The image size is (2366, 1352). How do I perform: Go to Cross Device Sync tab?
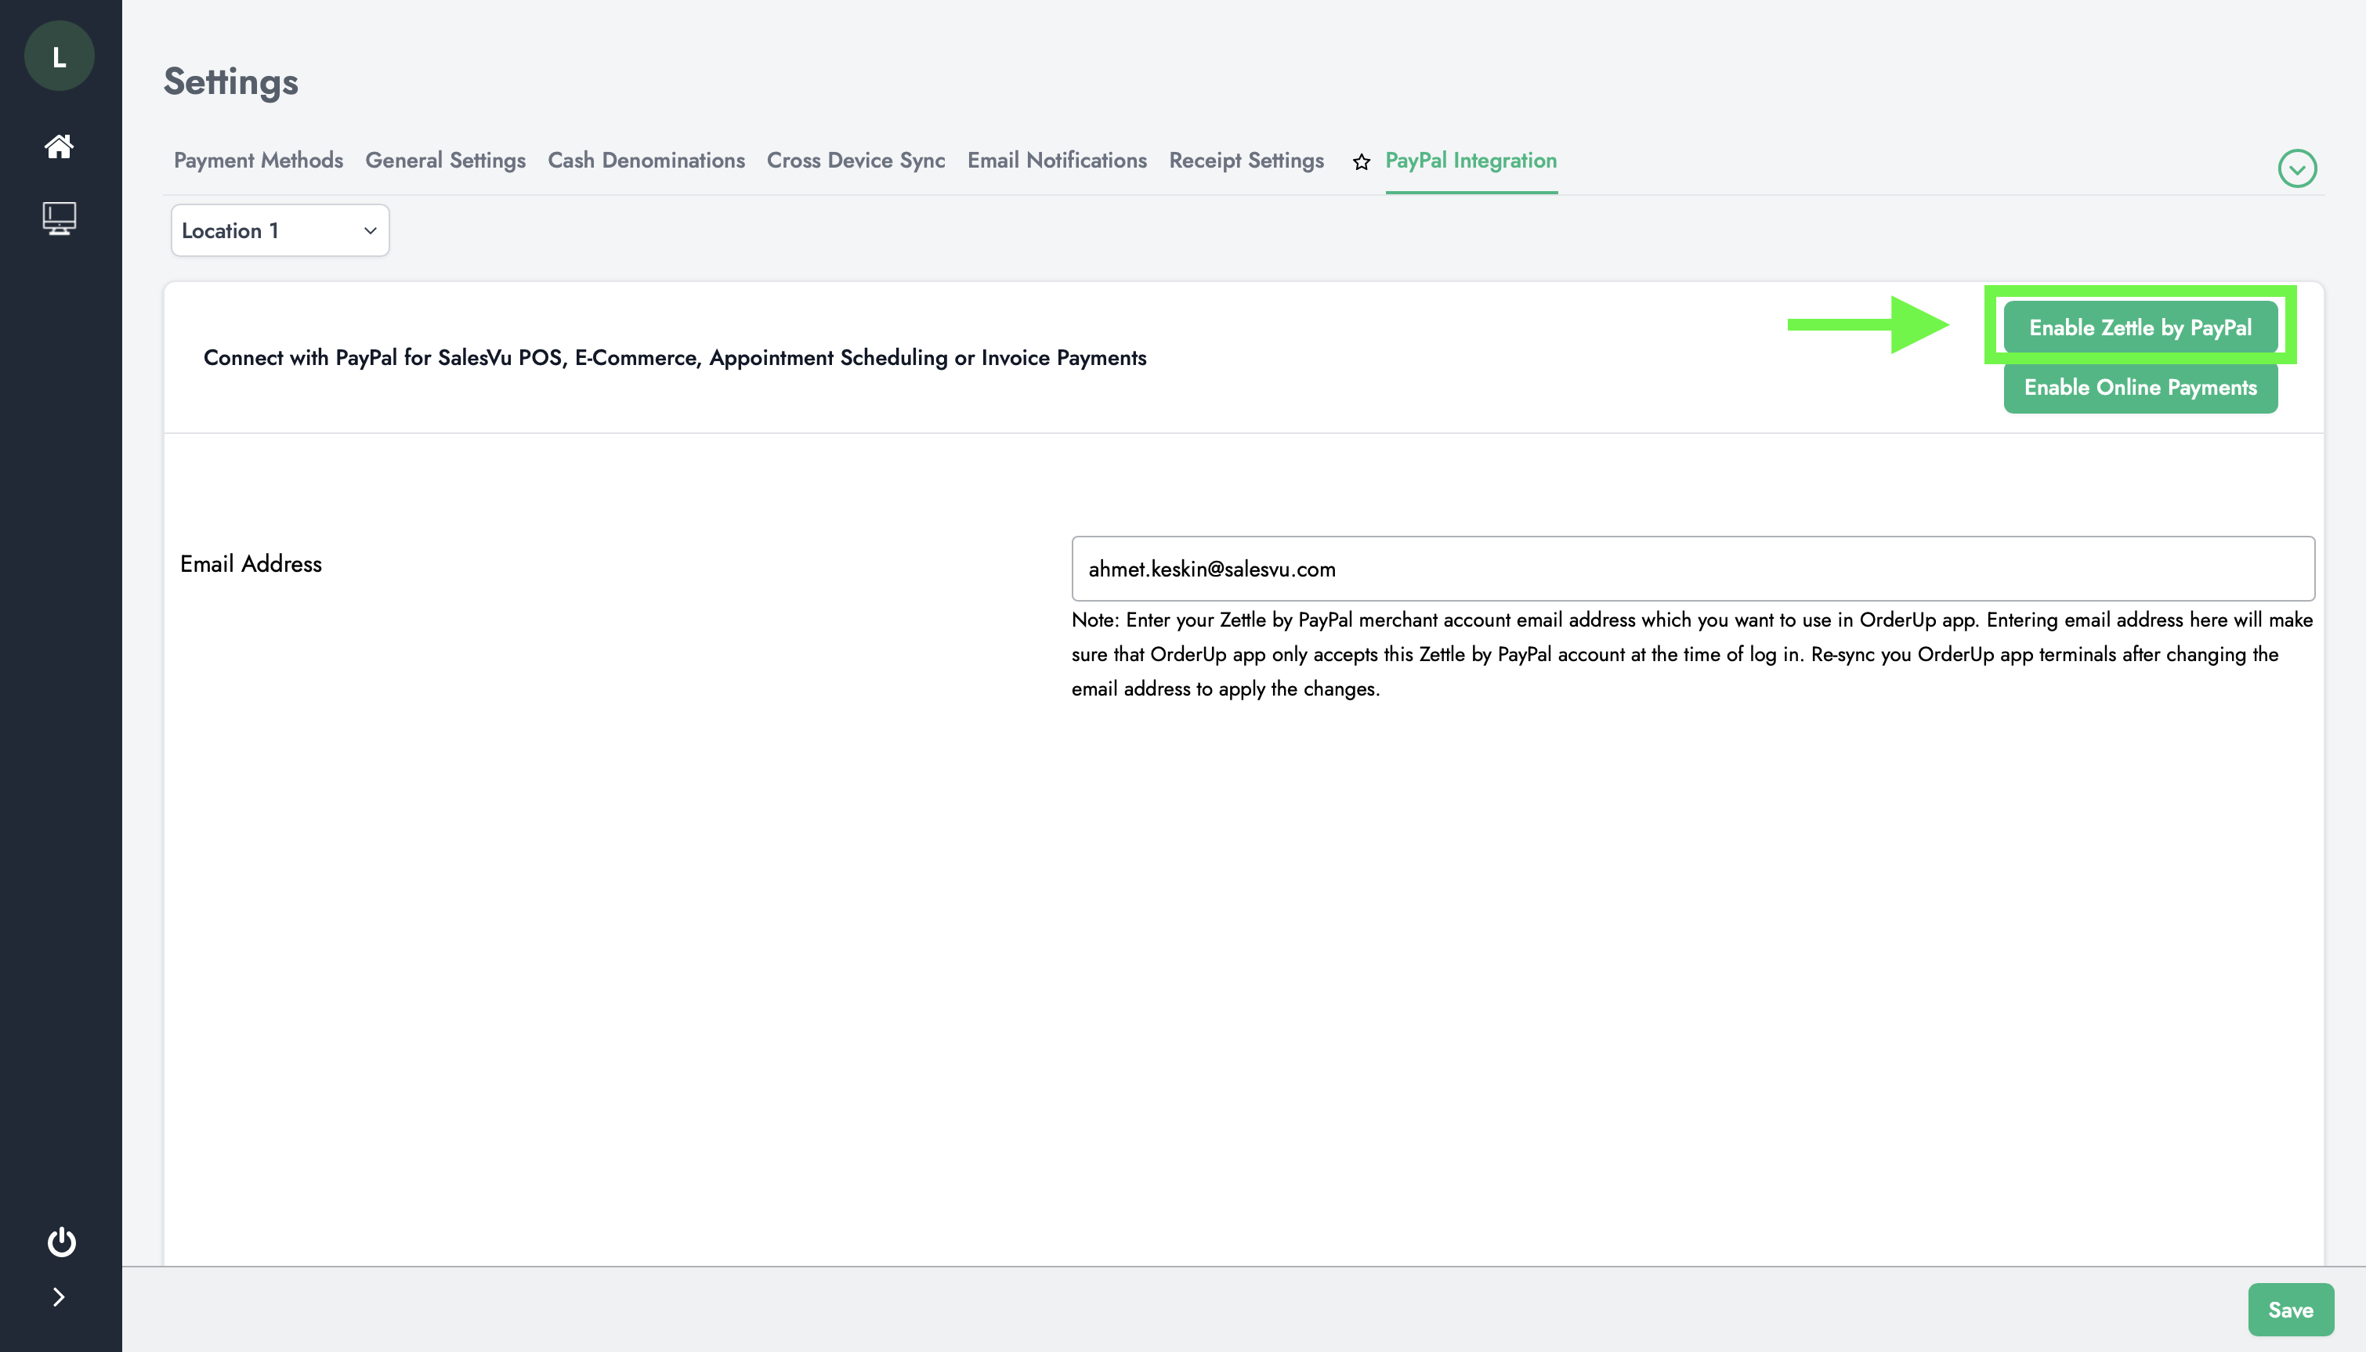[x=856, y=161]
